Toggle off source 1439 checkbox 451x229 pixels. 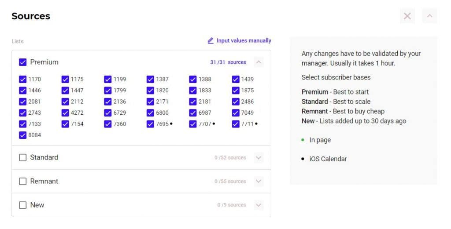click(x=236, y=80)
